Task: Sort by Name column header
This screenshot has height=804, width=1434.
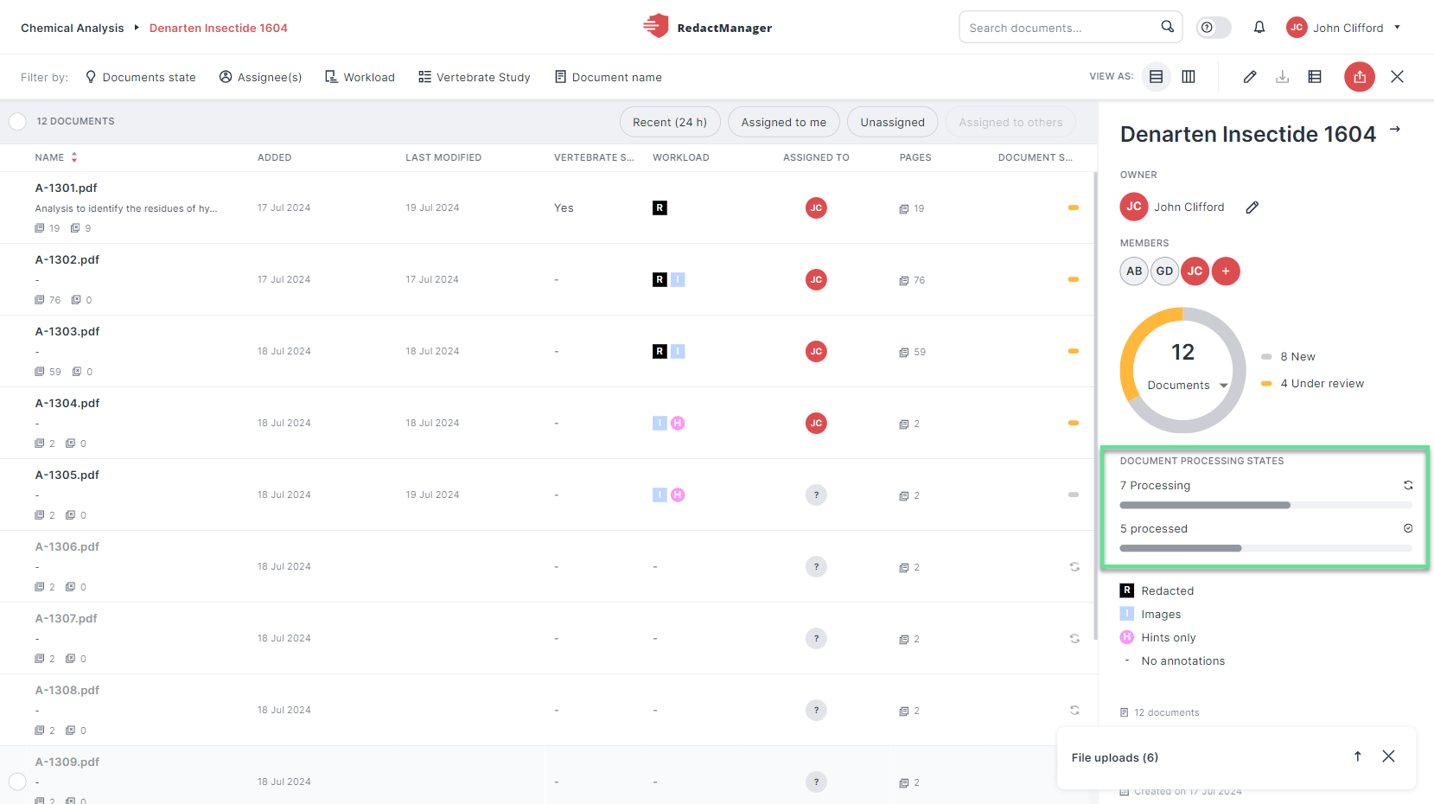Action: coord(56,157)
